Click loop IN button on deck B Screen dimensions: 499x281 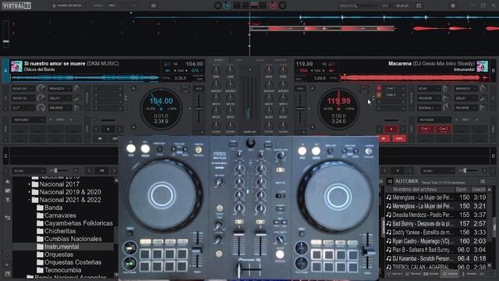384,139
